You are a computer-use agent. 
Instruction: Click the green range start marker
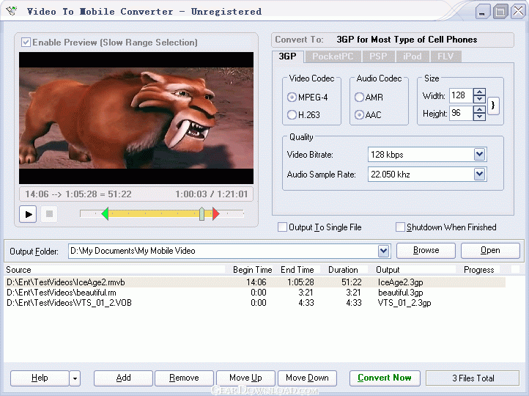tap(105, 213)
